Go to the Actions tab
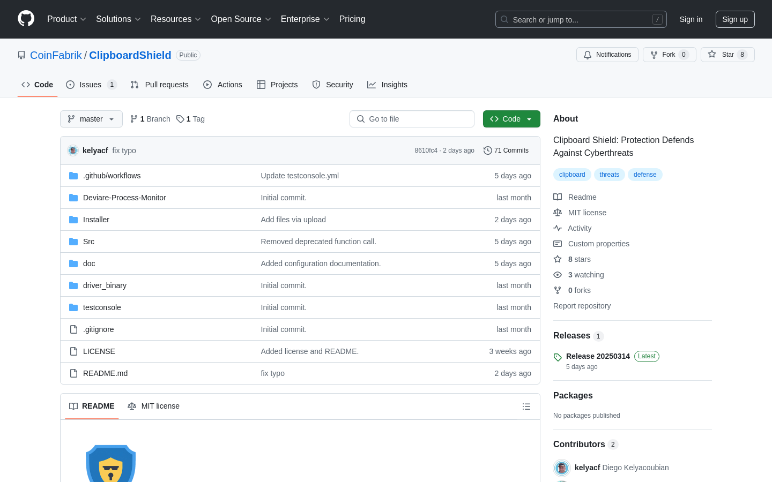772x482 pixels. point(223,85)
